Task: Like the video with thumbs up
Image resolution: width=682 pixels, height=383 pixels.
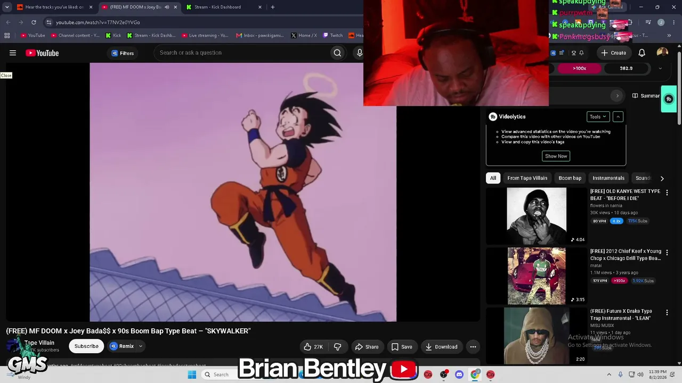Action: (313, 347)
